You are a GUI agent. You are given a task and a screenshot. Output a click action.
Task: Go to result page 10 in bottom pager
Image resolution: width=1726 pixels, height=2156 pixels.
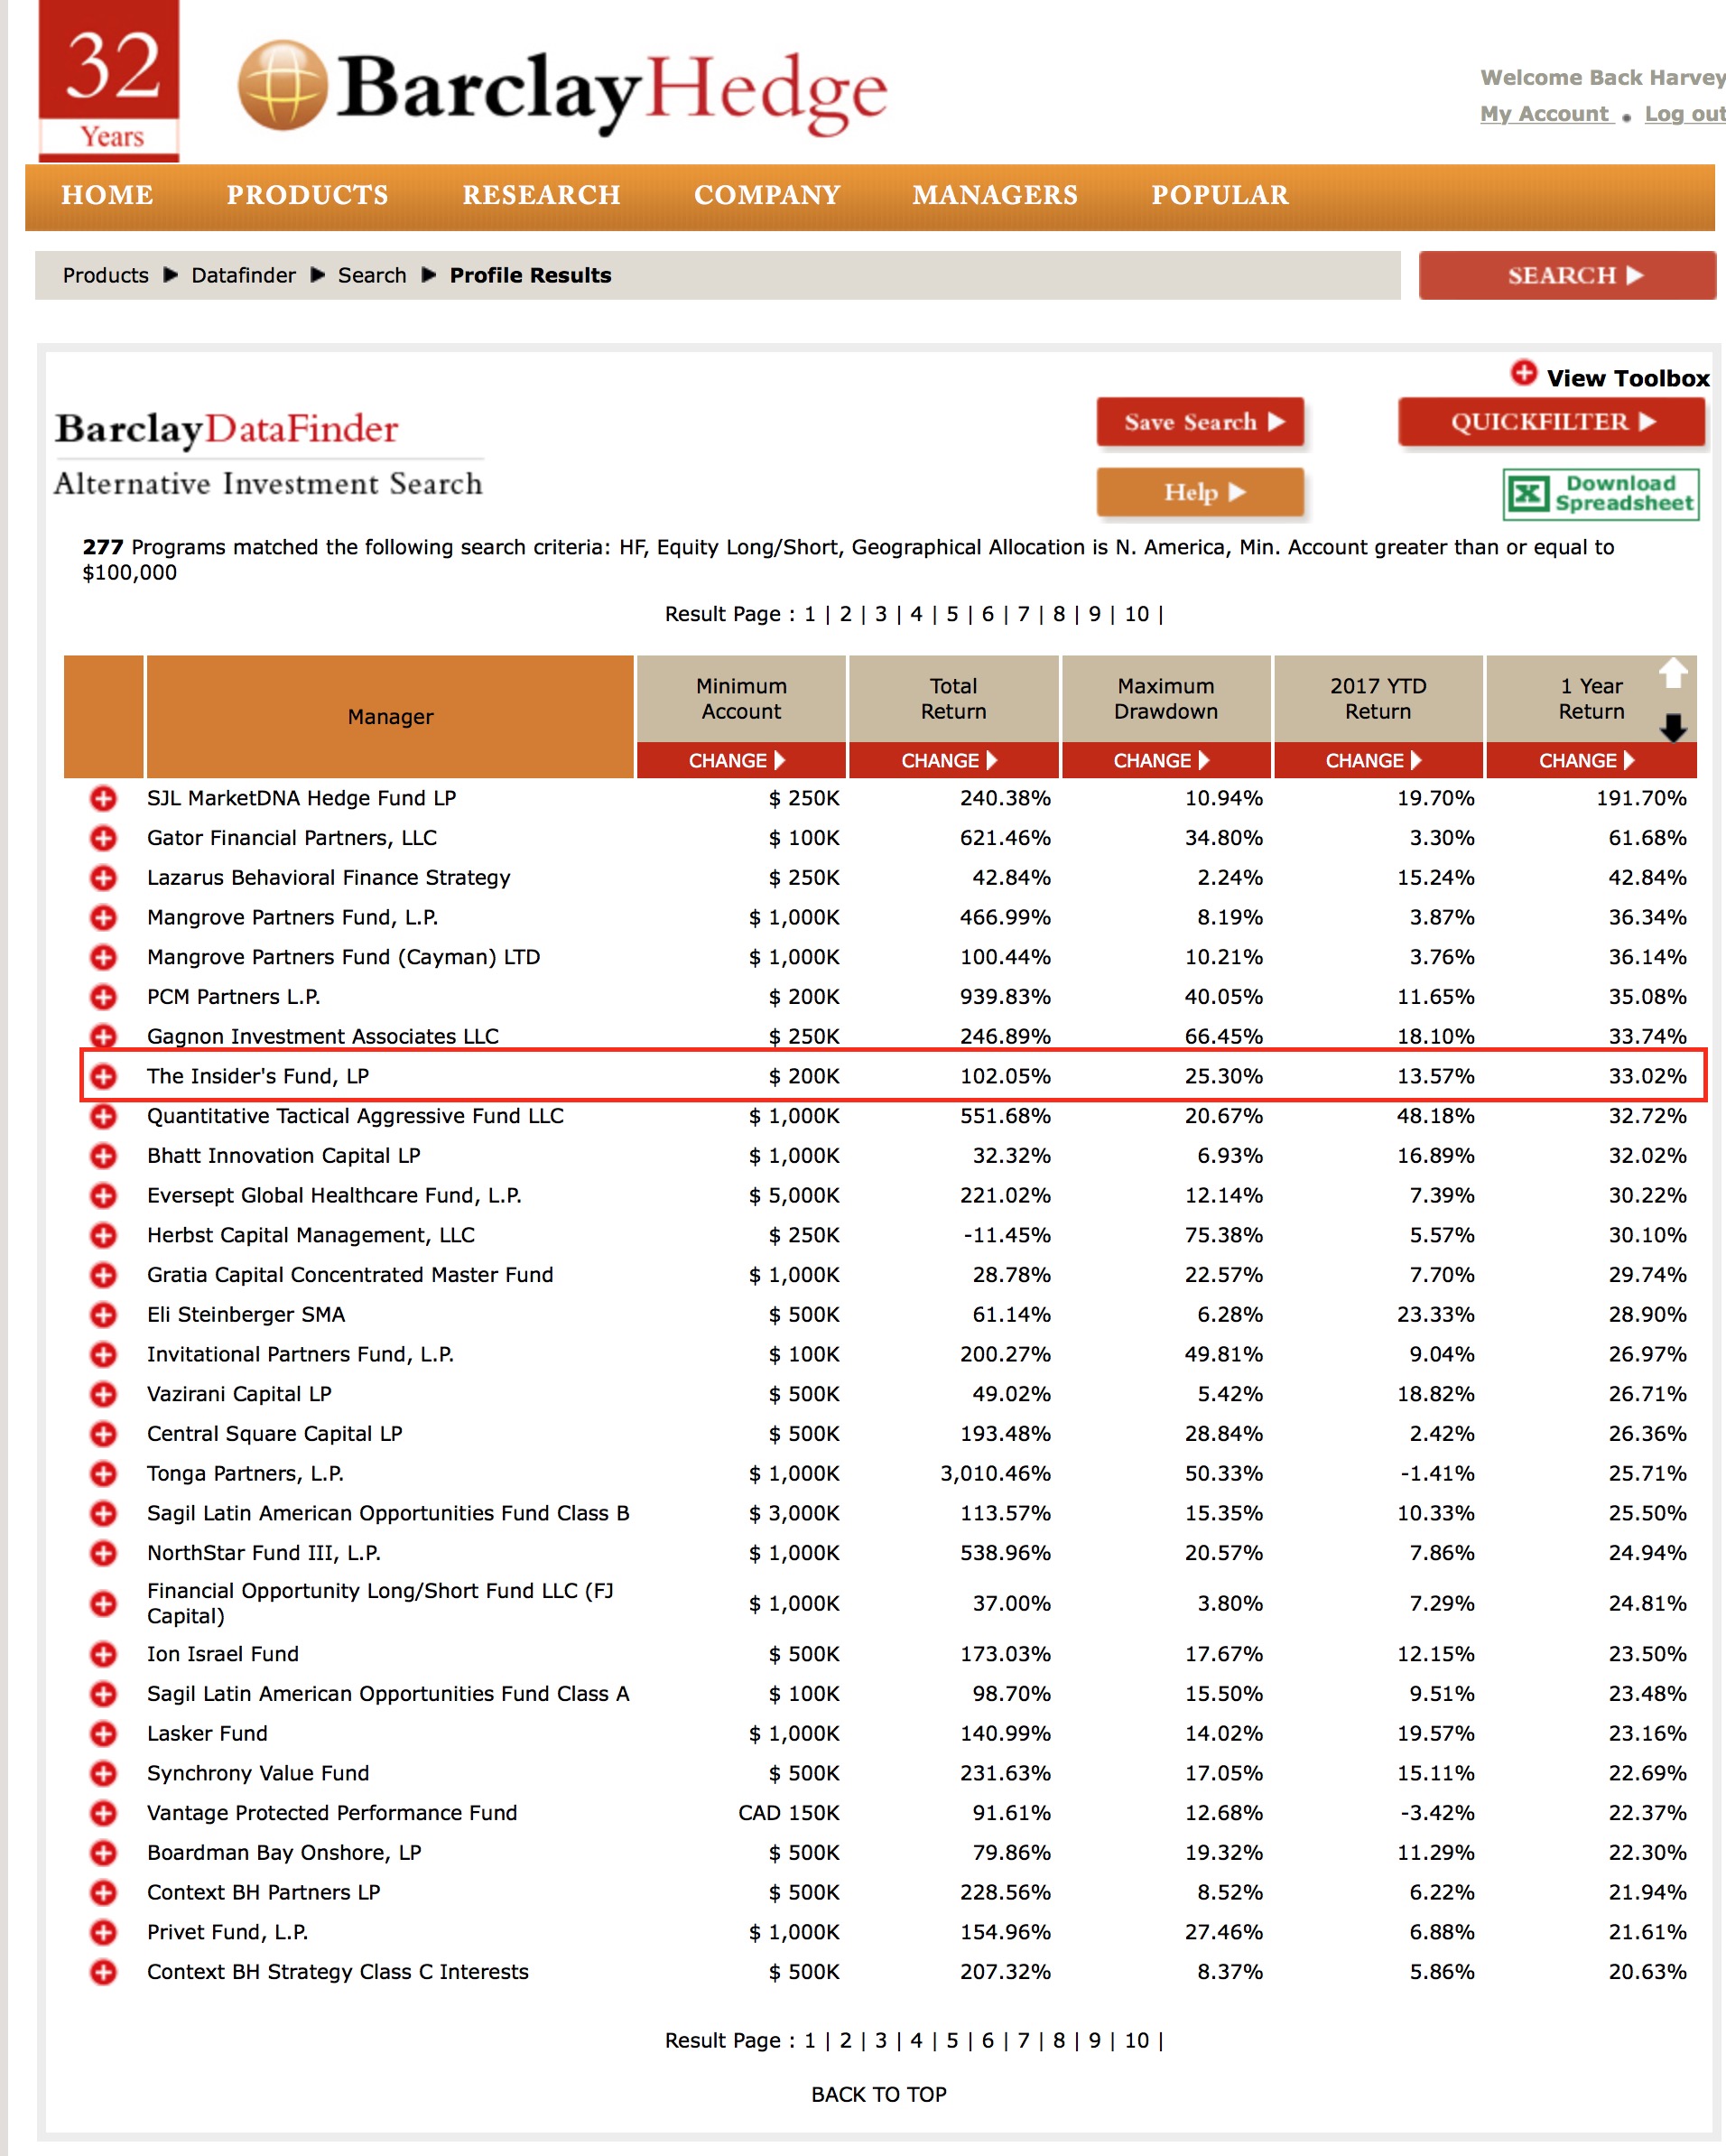pos(1137,2041)
